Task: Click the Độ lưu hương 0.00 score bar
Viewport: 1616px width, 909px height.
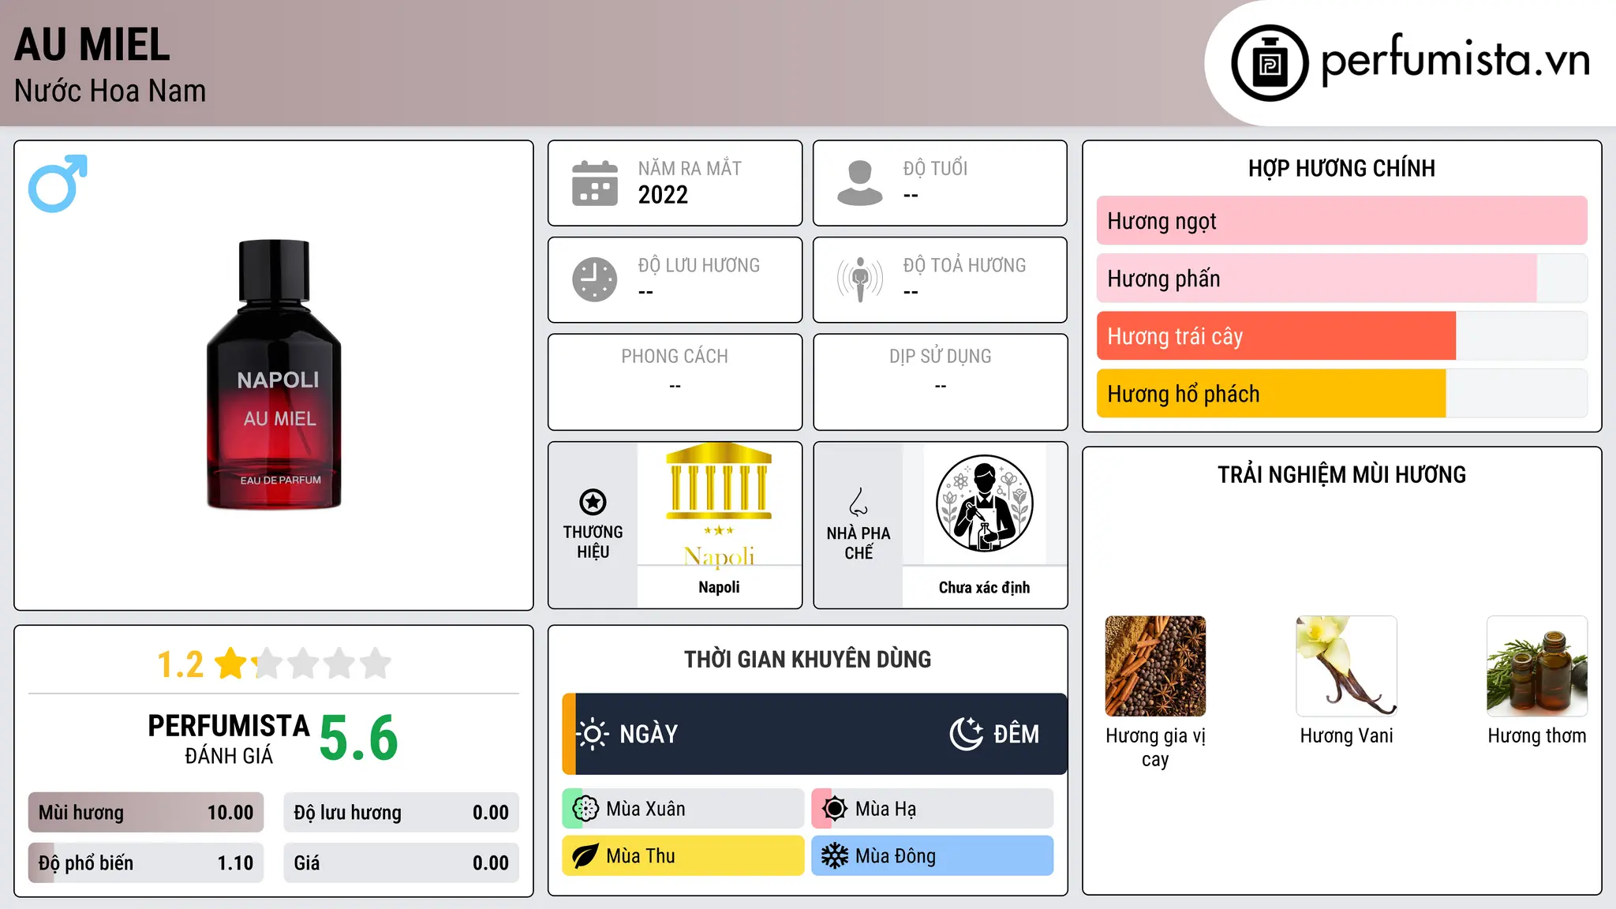Action: pyautogui.click(x=401, y=813)
